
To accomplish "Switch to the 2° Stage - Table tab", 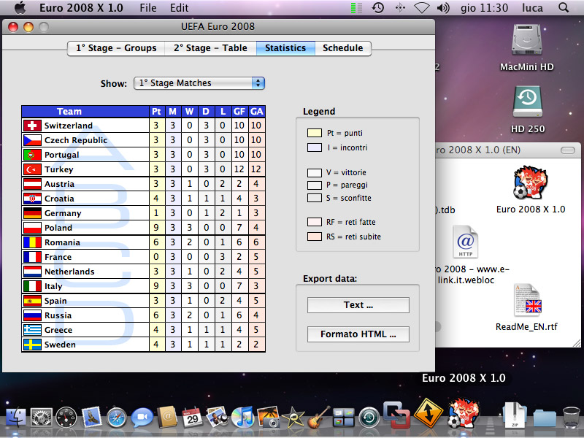I will [210, 48].
